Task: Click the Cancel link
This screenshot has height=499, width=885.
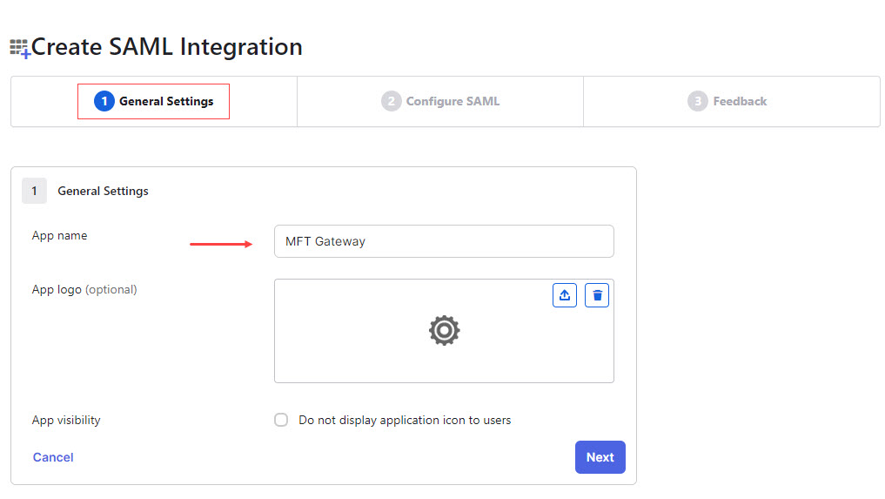Action: click(53, 457)
